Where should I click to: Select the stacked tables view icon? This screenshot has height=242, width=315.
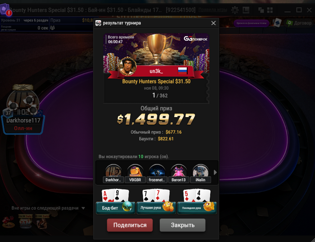point(261,10)
